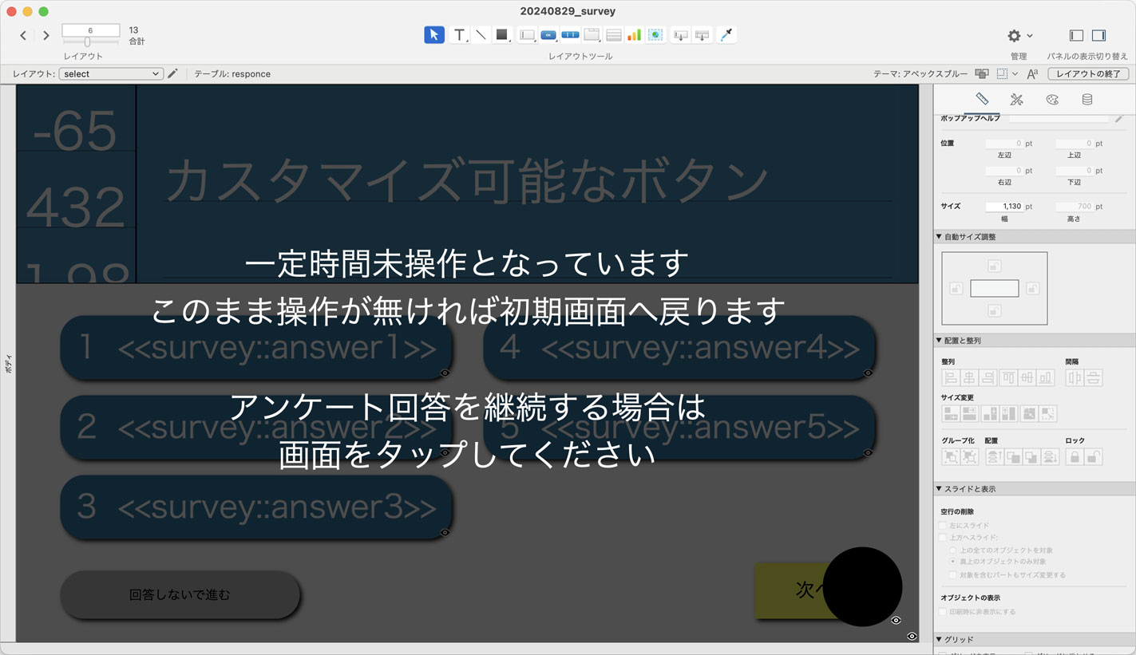Image resolution: width=1136 pixels, height=655 pixels.
Task: Select the Button Bar tool
Action: (570, 34)
